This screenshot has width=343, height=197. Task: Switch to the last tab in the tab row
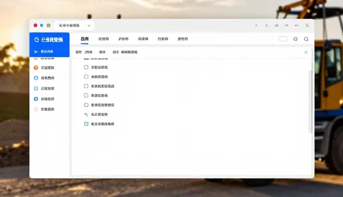pyautogui.click(x=183, y=39)
